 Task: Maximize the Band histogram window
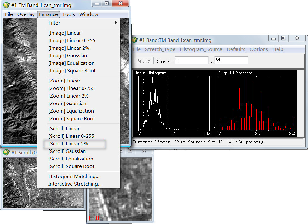point(283,38)
